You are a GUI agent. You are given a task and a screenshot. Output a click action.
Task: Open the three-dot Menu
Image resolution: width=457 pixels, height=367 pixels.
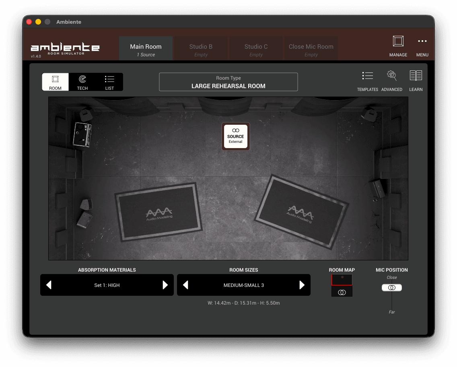coord(422,41)
